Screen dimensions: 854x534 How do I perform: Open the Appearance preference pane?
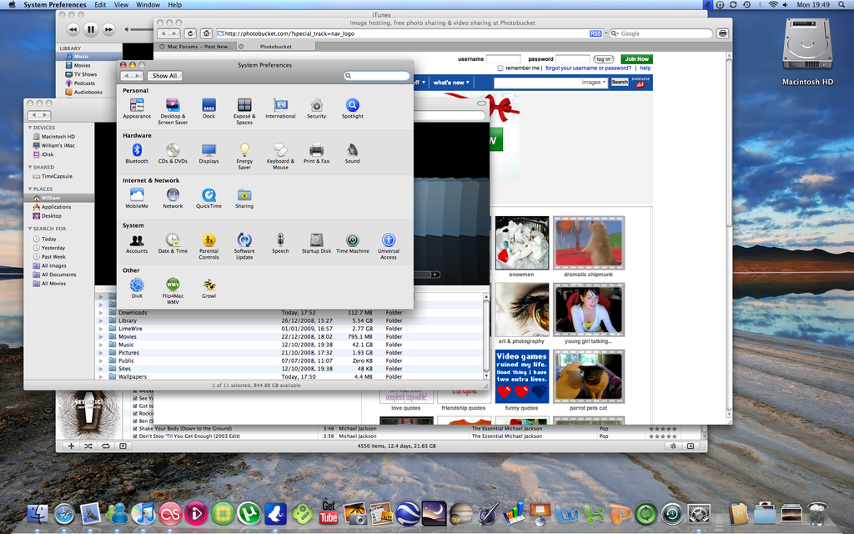pyautogui.click(x=137, y=108)
